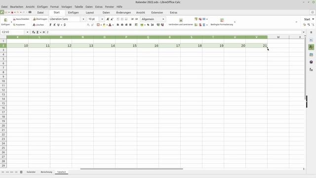Image resolution: width=316 pixels, height=178 pixels.
Task: Click the print icon in quick toolbar
Action: click(x=30, y=12)
